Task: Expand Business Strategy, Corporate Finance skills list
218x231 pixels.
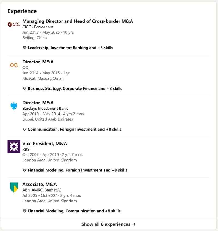Action: (x=75, y=89)
